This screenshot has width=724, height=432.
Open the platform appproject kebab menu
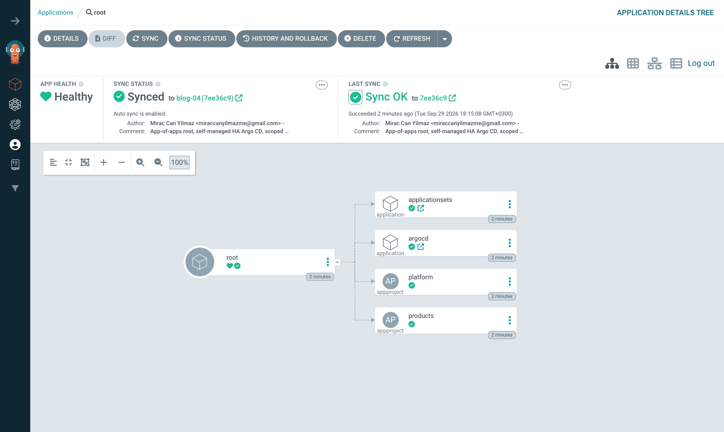(x=510, y=281)
